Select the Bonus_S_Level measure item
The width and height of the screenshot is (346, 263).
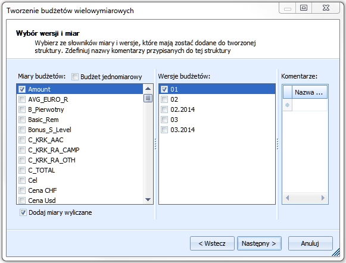click(49, 130)
